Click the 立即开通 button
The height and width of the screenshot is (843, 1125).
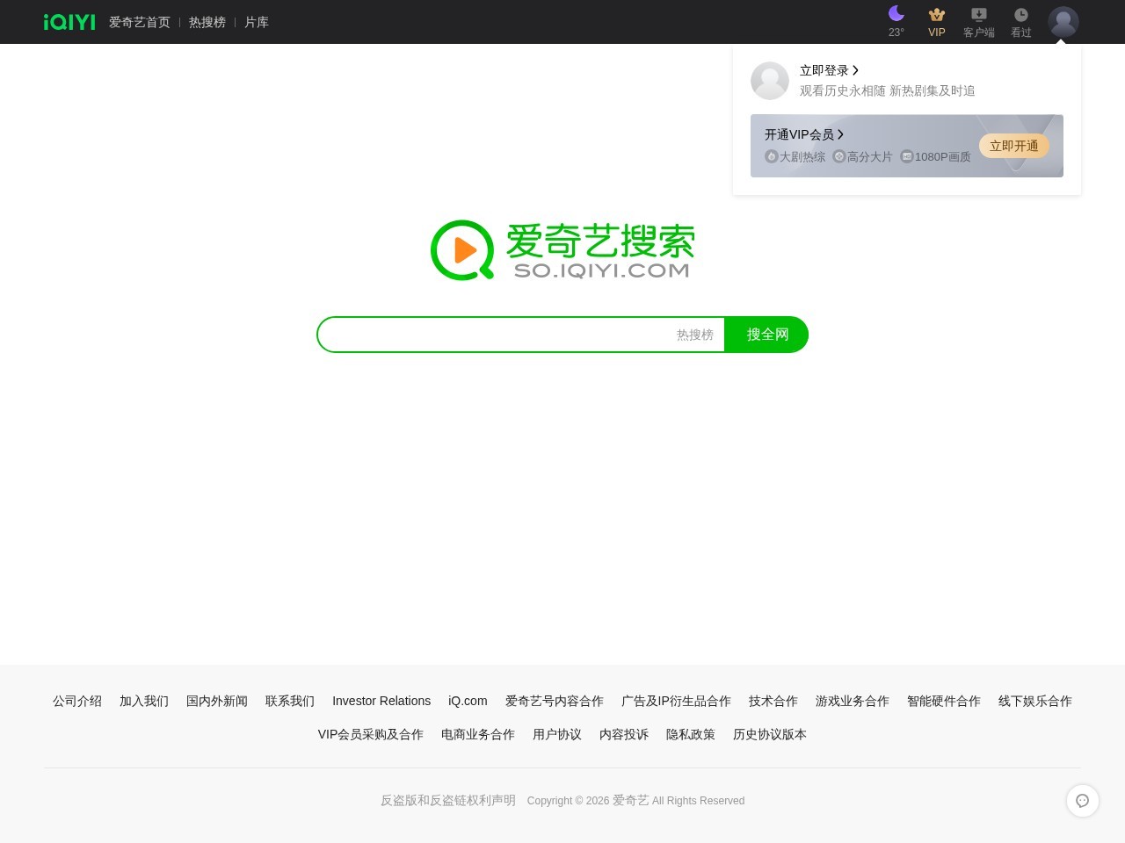pos(1014,146)
